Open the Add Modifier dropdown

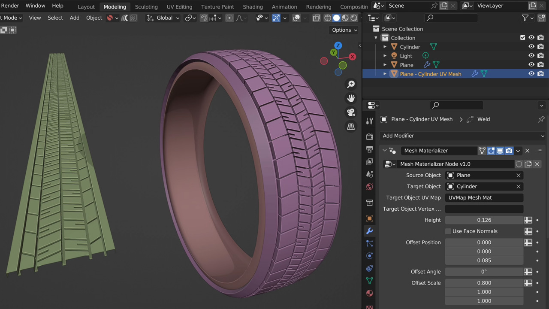tap(462, 136)
